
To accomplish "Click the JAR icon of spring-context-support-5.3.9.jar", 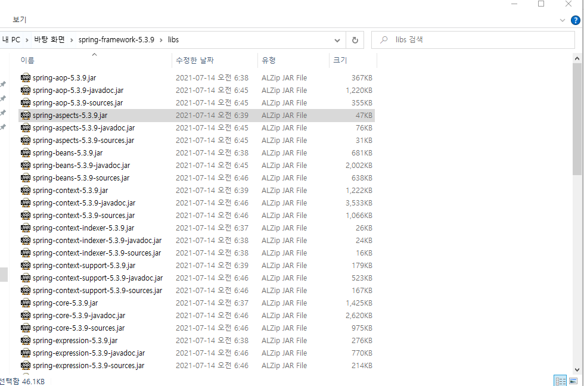I will coord(25,266).
